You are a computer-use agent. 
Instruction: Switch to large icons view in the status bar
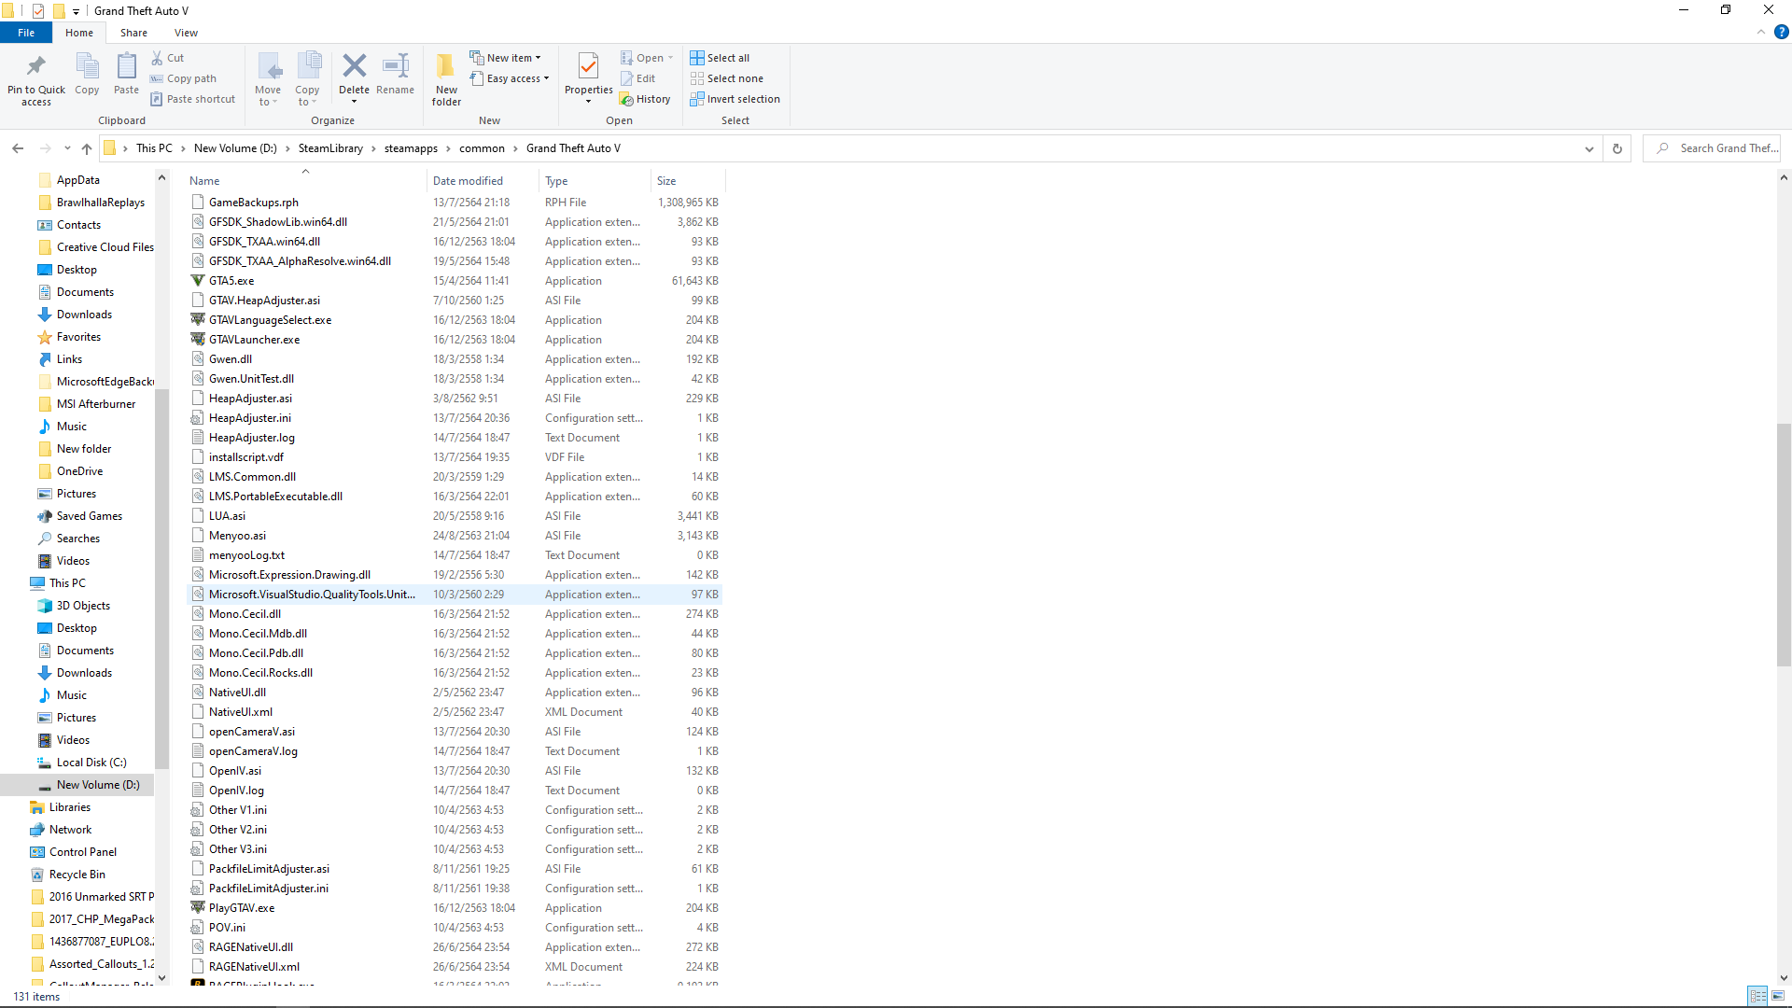coord(1778,996)
